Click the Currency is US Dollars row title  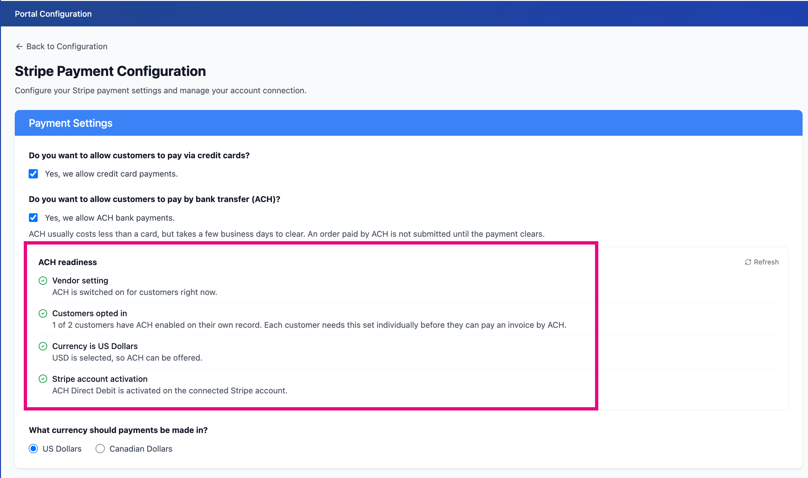pyautogui.click(x=95, y=346)
